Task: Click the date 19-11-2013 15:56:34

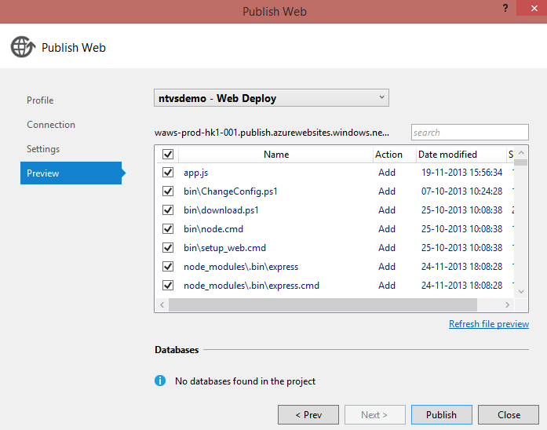Action: click(x=462, y=173)
